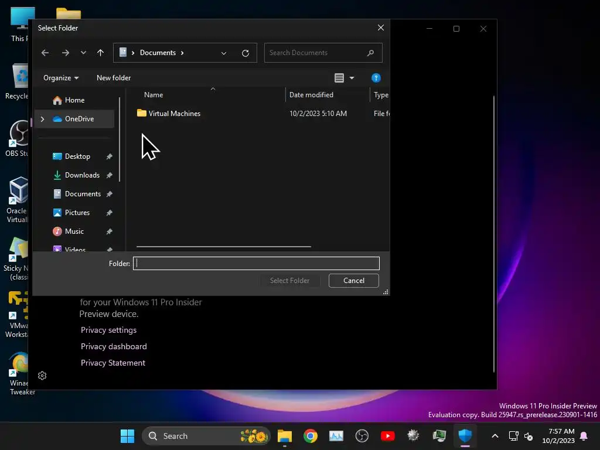Viewport: 600px width, 450px height.
Task: Cancel the Select Folder dialog
Action: click(x=353, y=281)
